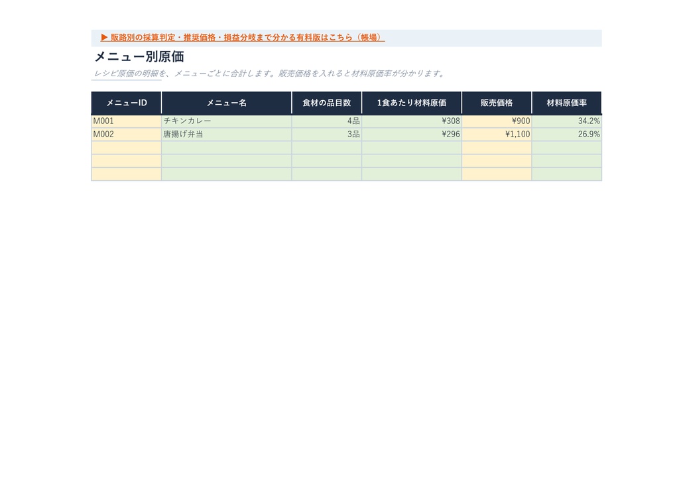
Task: Click the 3品 ingredient count cell
Action: 326,135
